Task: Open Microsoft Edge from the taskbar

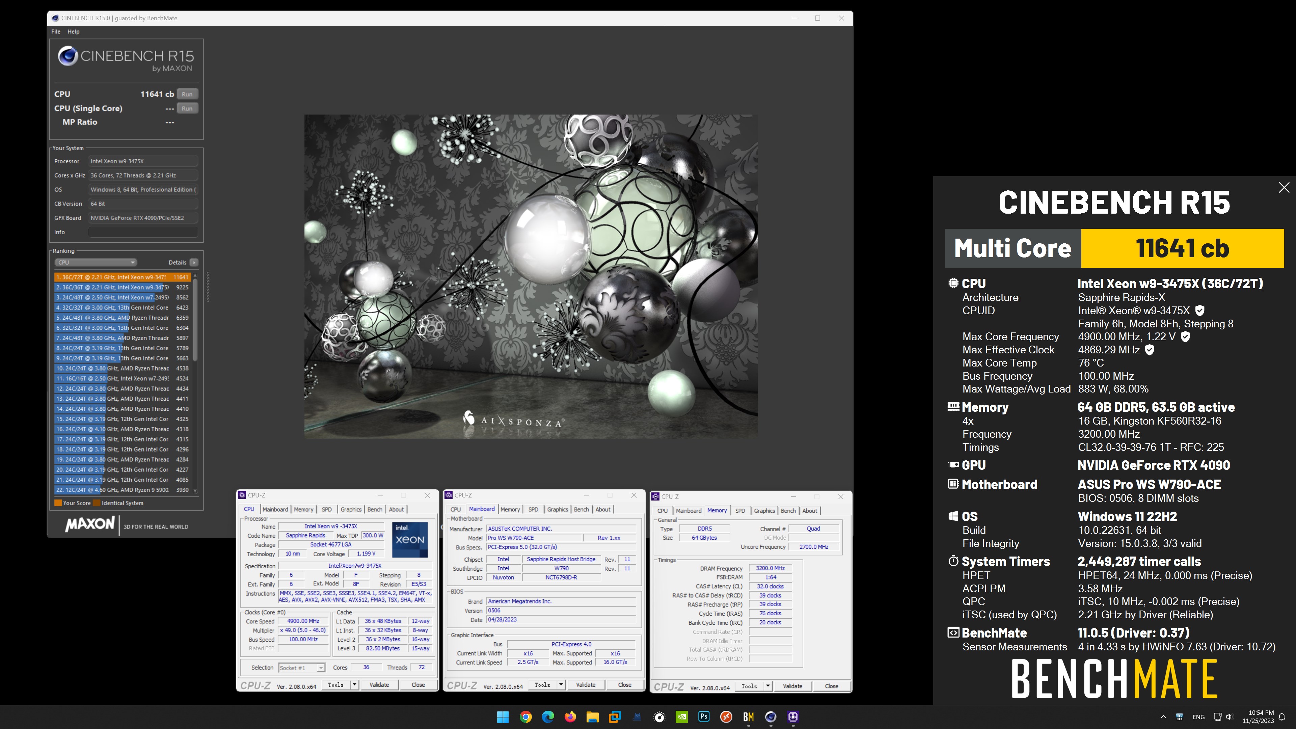Action: (x=547, y=717)
